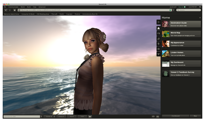Open the Poetik favorite landmark
The width and height of the screenshot is (205, 122).
pyautogui.click(x=62, y=14)
